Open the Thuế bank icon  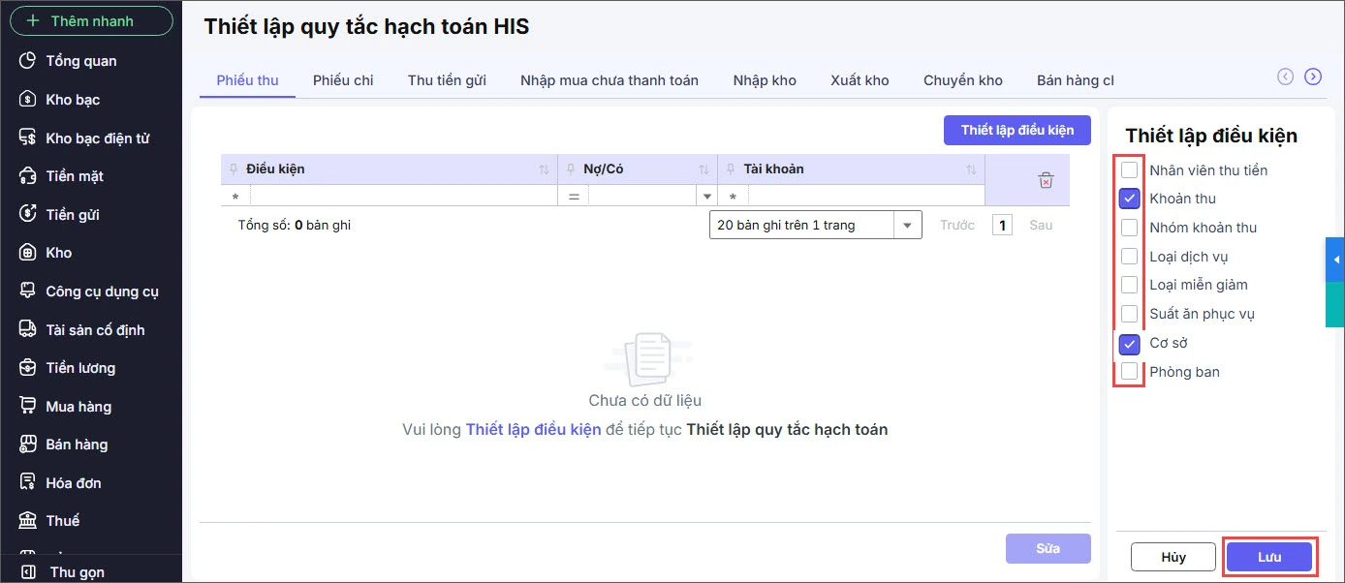click(x=28, y=521)
